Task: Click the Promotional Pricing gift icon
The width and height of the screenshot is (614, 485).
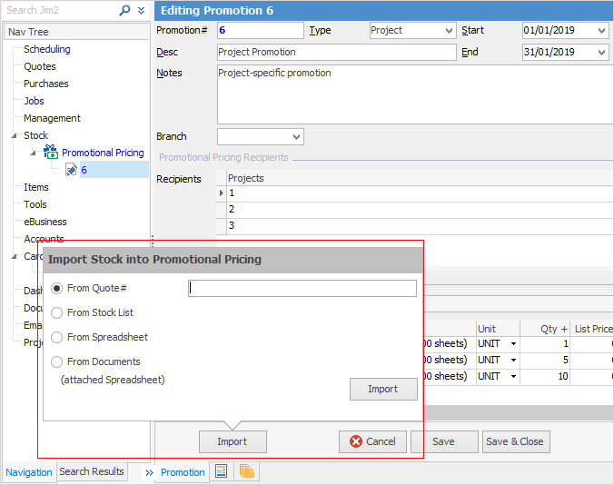Action: pos(51,153)
